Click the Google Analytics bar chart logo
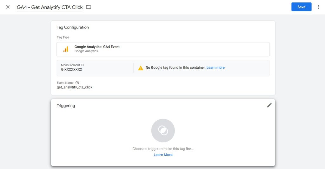 tap(66, 49)
